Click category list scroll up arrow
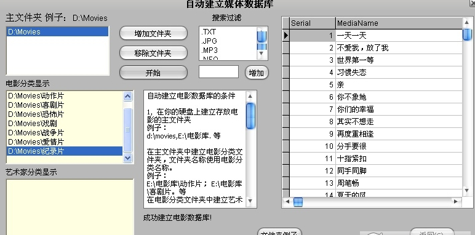 tap(128, 97)
